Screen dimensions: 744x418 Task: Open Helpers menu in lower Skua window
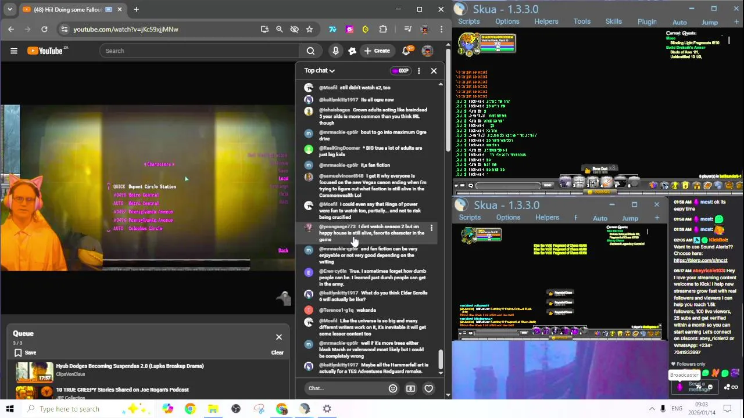[547, 218]
